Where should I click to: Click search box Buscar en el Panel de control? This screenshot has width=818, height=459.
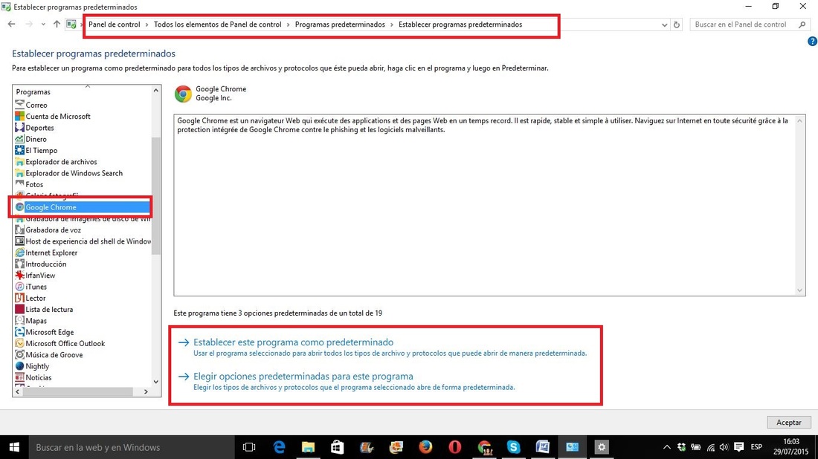pyautogui.click(x=749, y=25)
